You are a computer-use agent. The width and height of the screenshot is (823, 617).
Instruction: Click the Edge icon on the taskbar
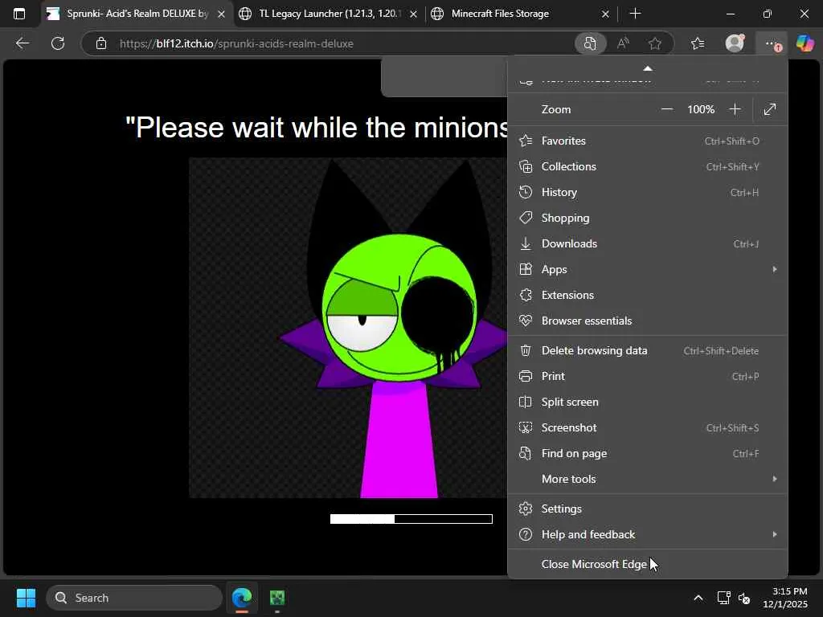click(x=242, y=598)
